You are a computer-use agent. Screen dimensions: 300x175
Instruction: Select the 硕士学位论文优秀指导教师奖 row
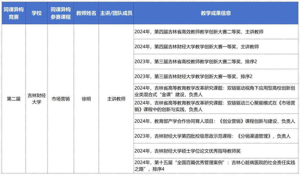tap(216, 151)
